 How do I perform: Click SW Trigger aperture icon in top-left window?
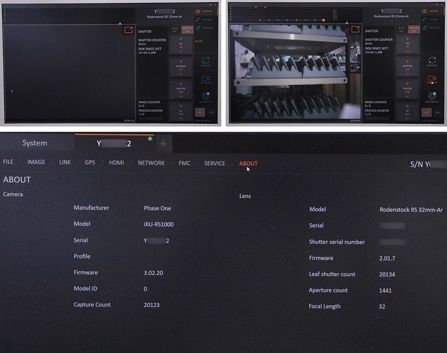pos(206,97)
